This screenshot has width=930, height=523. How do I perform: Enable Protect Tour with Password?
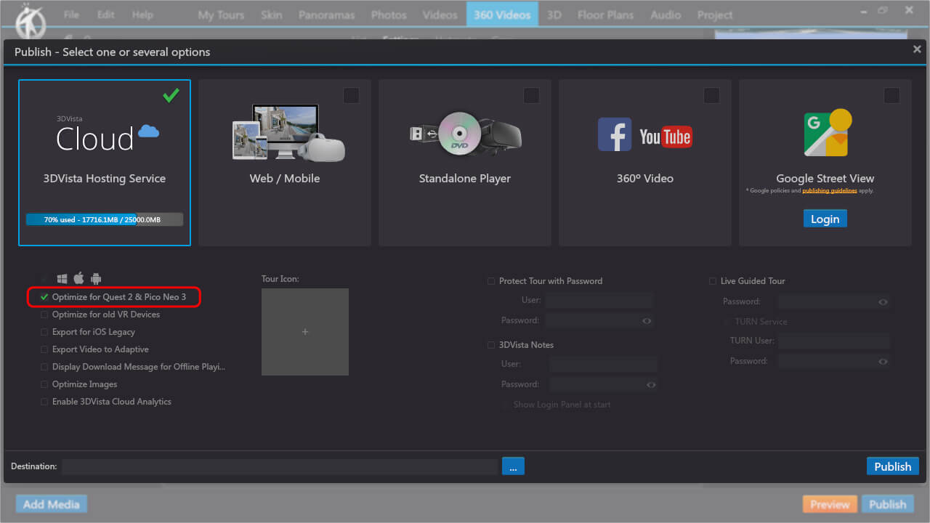(492, 281)
